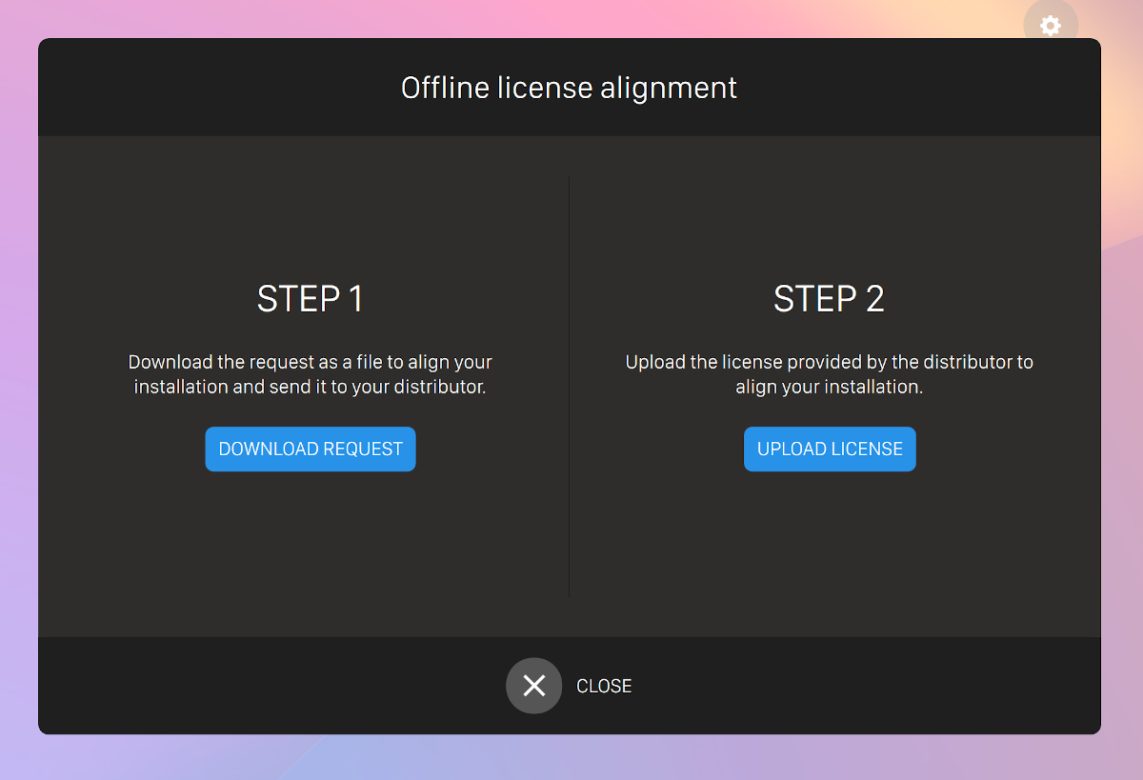
Task: Click blank space below the UPLOAD LICENSE button
Action: tap(829, 543)
